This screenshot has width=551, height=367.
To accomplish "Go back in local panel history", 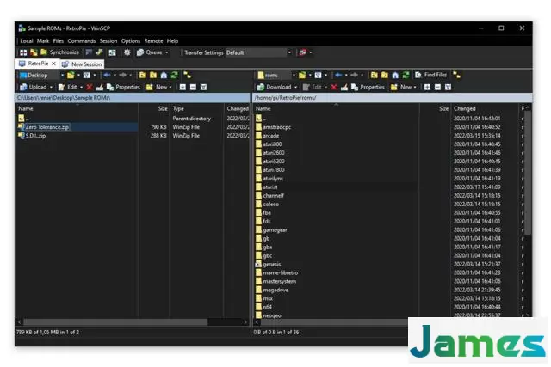I will click(x=107, y=75).
